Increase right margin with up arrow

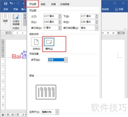click(x=97, y=21)
